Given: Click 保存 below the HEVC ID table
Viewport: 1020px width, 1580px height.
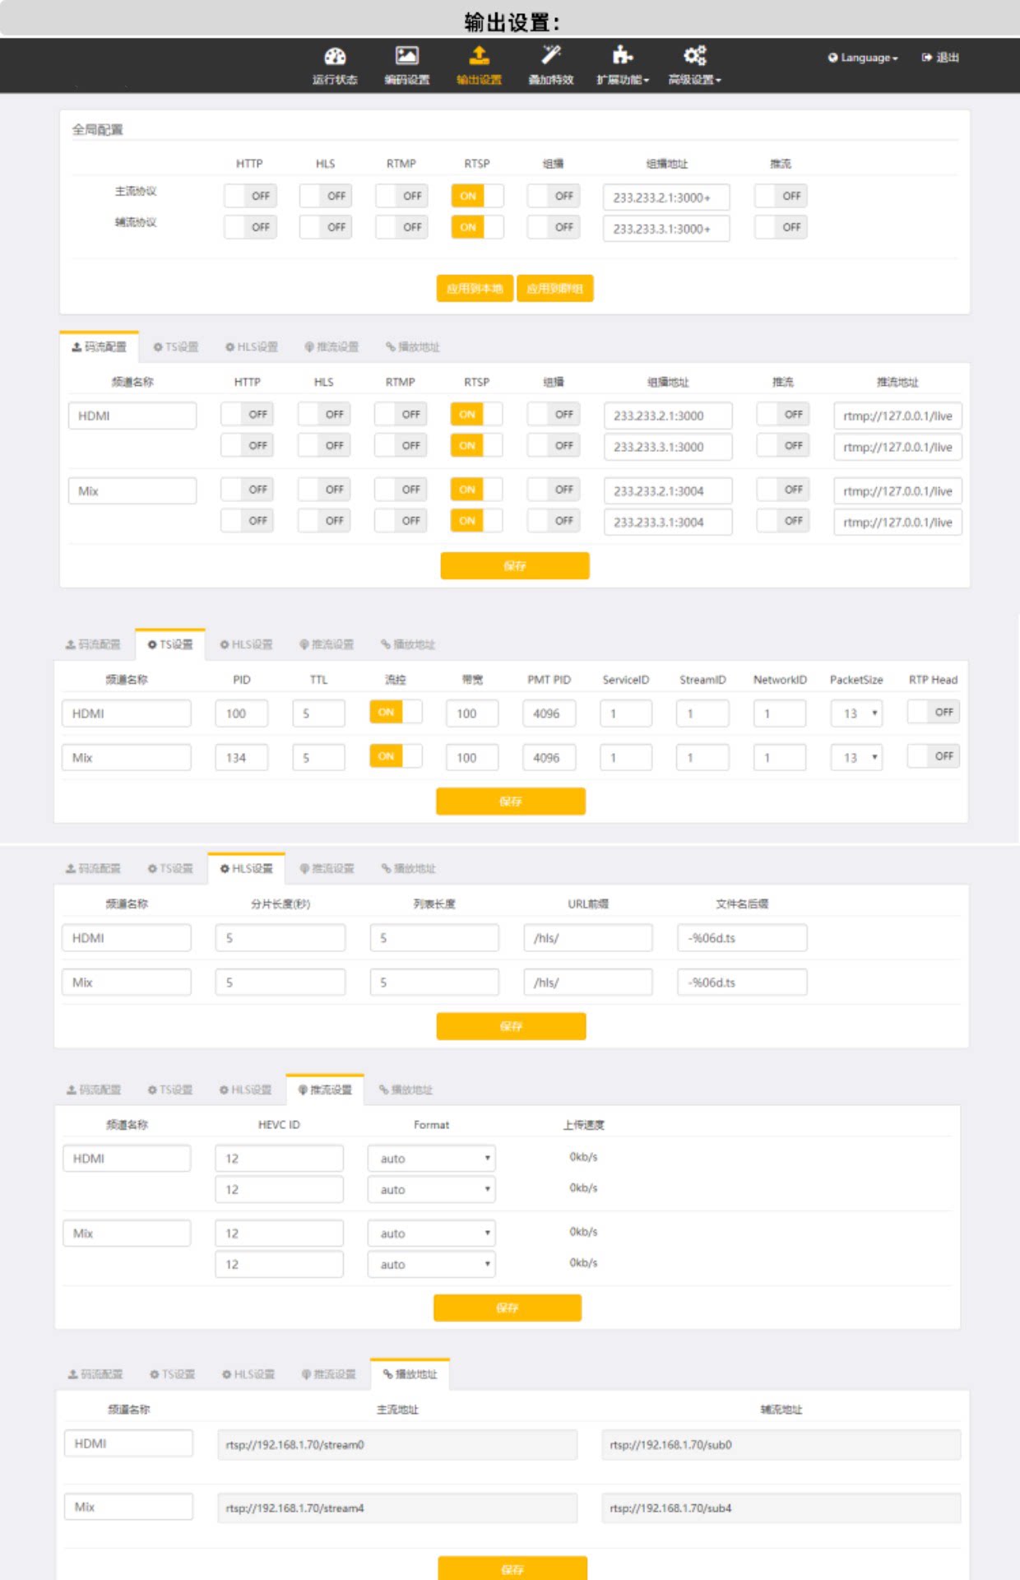Looking at the screenshot, I should point(508,1308).
